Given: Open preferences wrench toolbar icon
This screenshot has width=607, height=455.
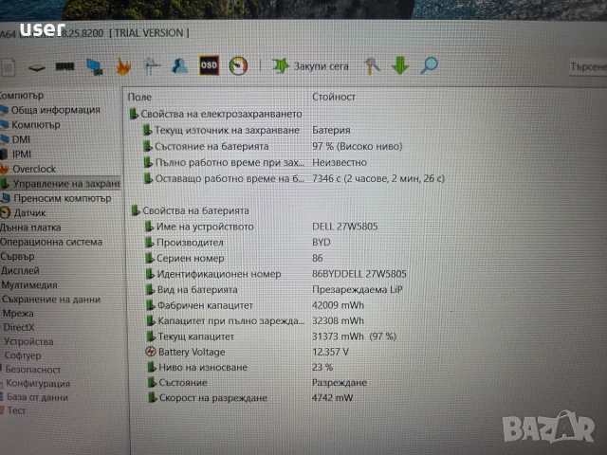Looking at the screenshot, I should pos(372,65).
